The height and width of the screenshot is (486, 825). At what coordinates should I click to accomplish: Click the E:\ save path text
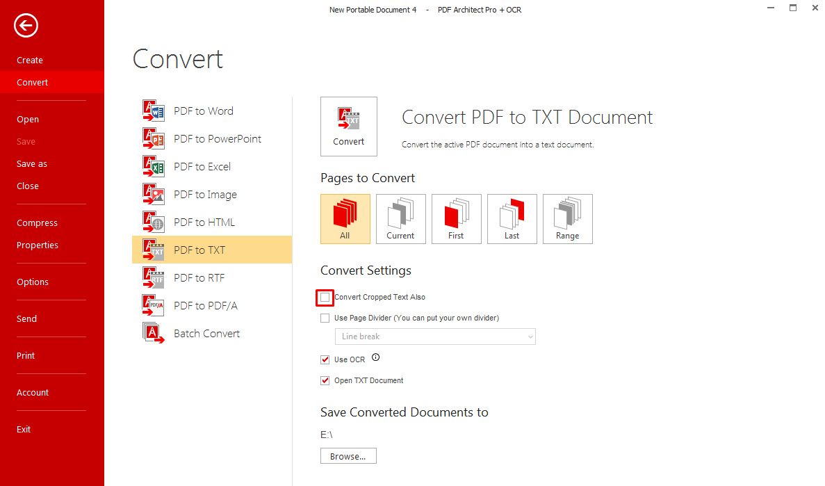point(327,435)
